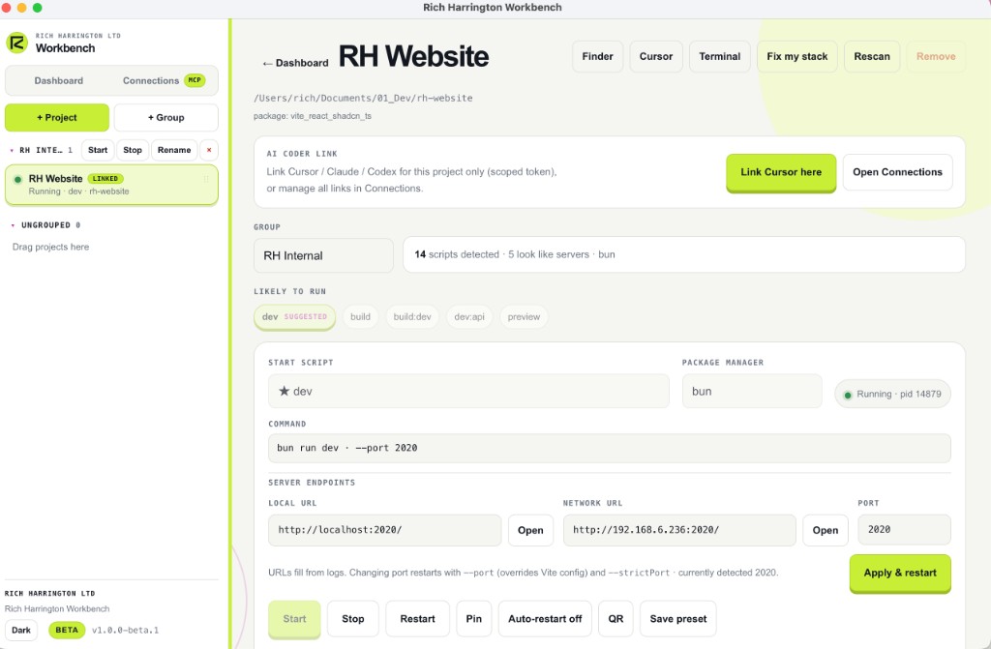Viewport: 991px width, 649px height.
Task: Switch theme with Dark button
Action: [x=21, y=630]
